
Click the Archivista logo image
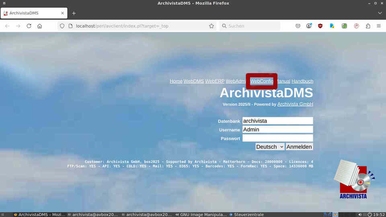353,179
